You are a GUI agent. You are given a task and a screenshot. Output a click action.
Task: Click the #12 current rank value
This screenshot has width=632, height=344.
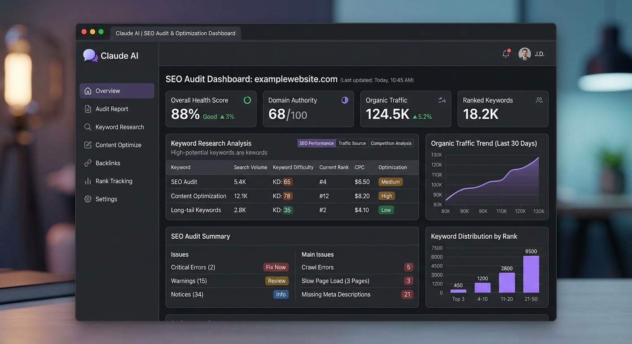pyautogui.click(x=324, y=196)
